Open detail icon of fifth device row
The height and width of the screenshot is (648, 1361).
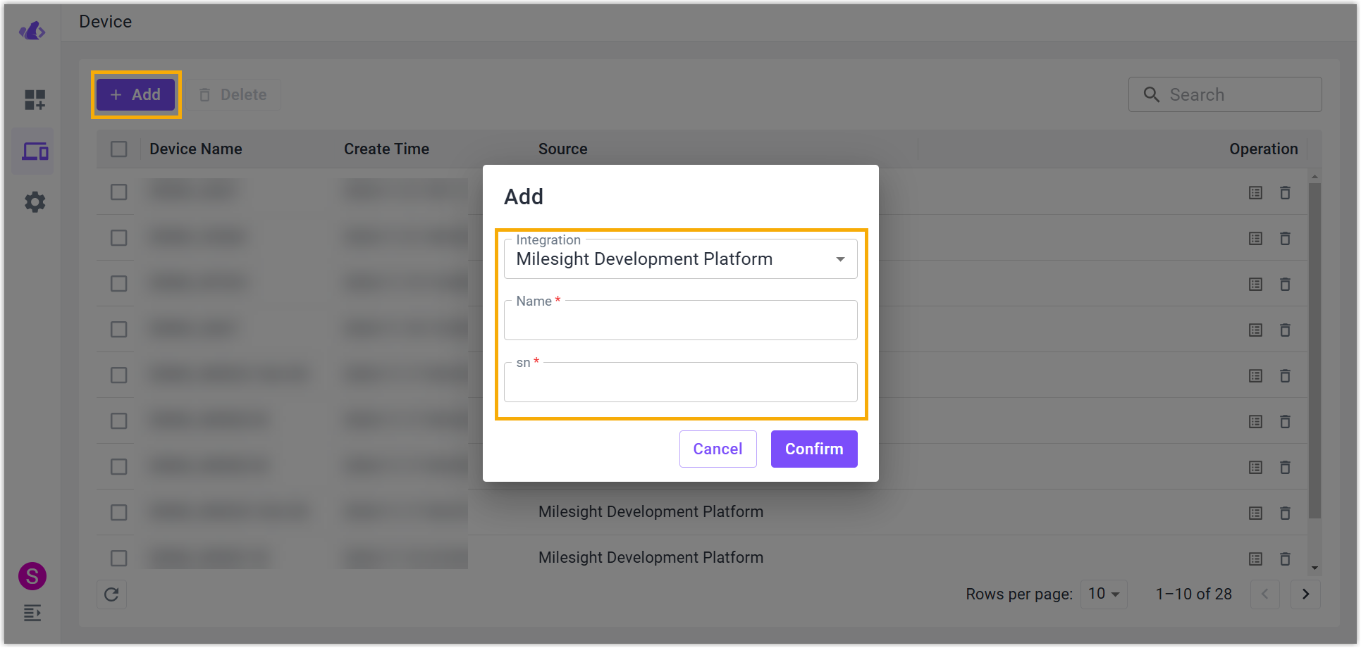[x=1255, y=375]
